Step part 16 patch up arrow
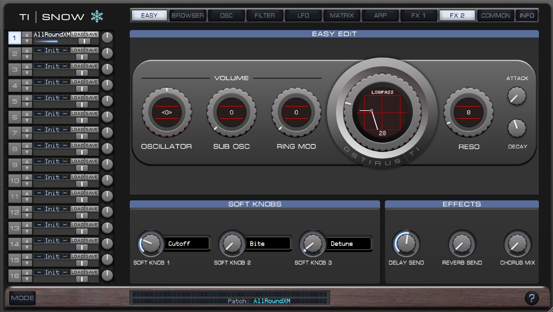553x312 pixels. click(27, 272)
